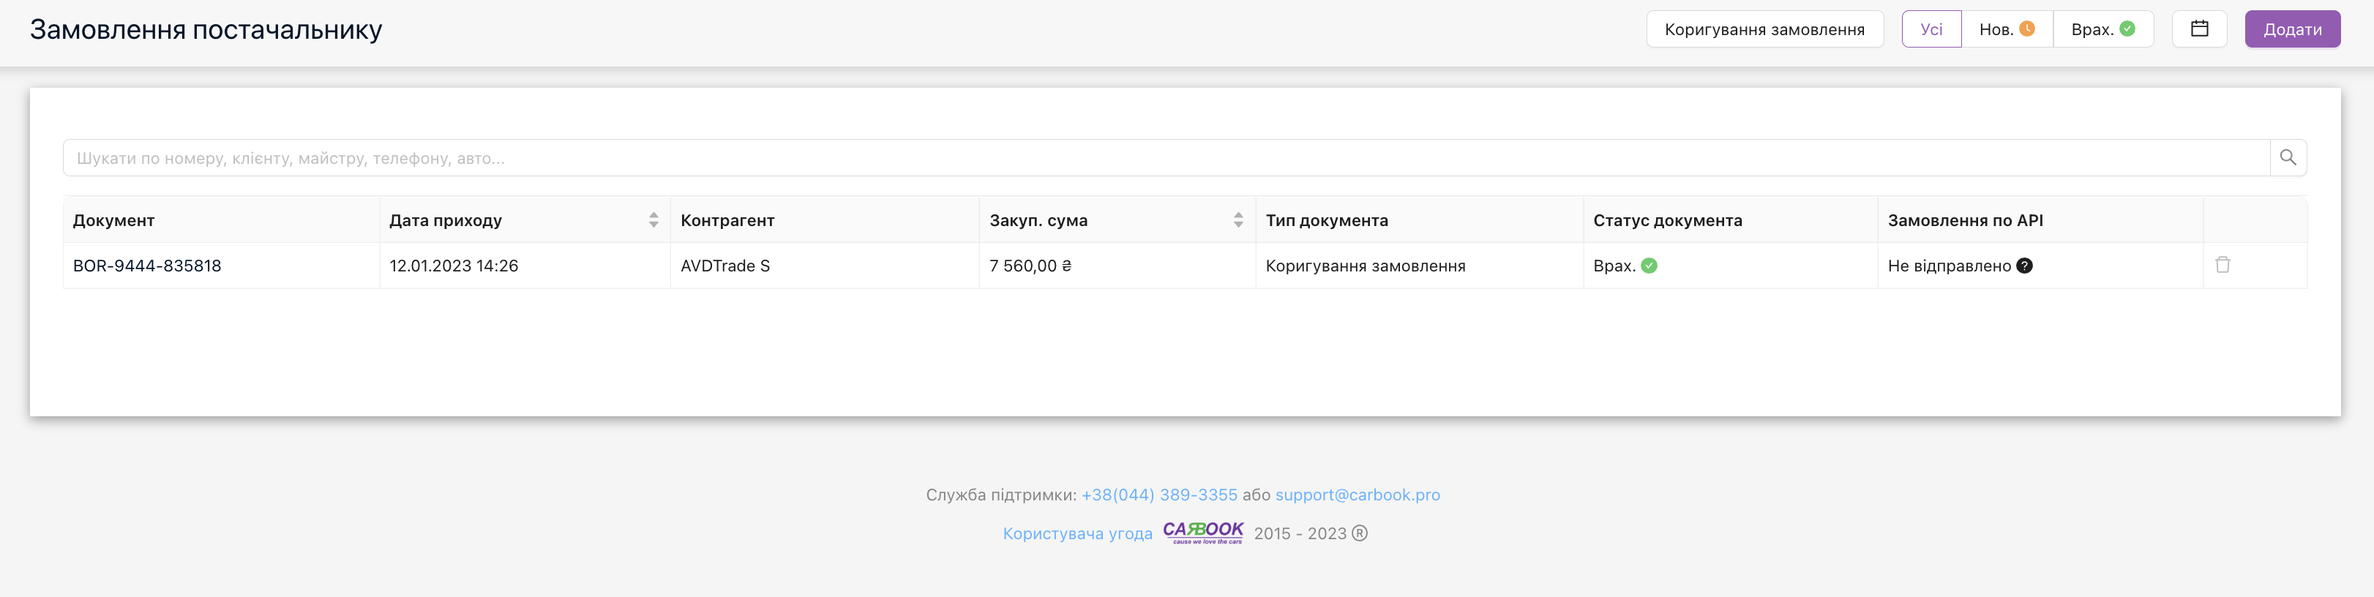Click the green check icon in status cell
This screenshot has height=597, width=2374.
(x=1650, y=266)
